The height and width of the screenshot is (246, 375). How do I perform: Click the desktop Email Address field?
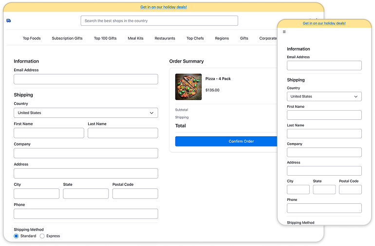[86, 79]
